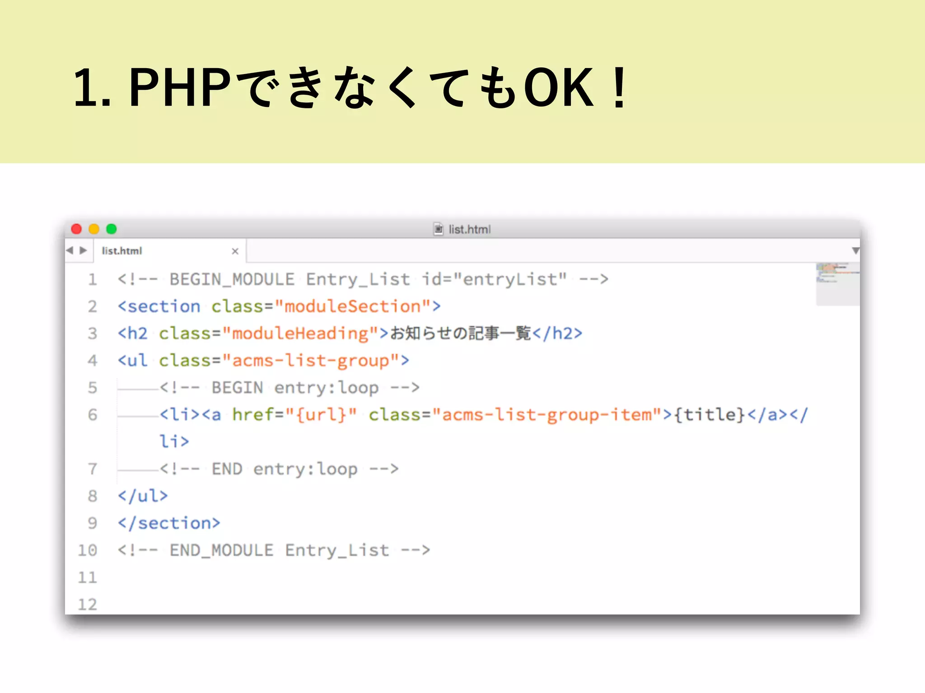Click the closing </section> tag
This screenshot has height=693, width=925.
(x=169, y=523)
